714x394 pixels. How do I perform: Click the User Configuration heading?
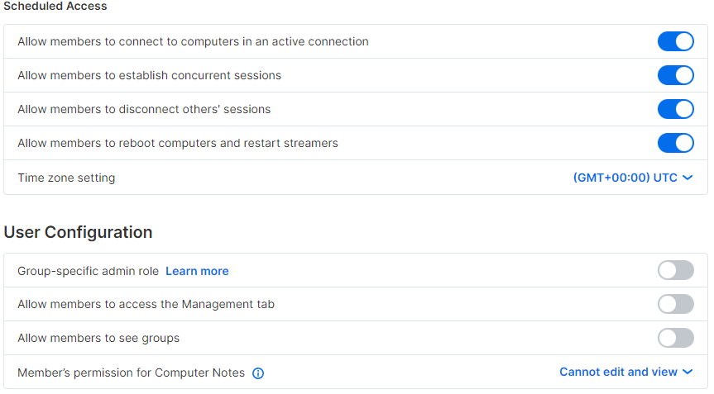coord(78,232)
